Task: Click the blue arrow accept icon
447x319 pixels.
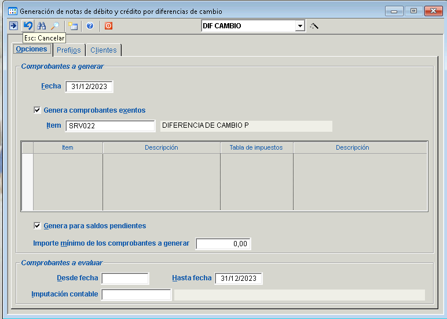Action: [x=13, y=26]
